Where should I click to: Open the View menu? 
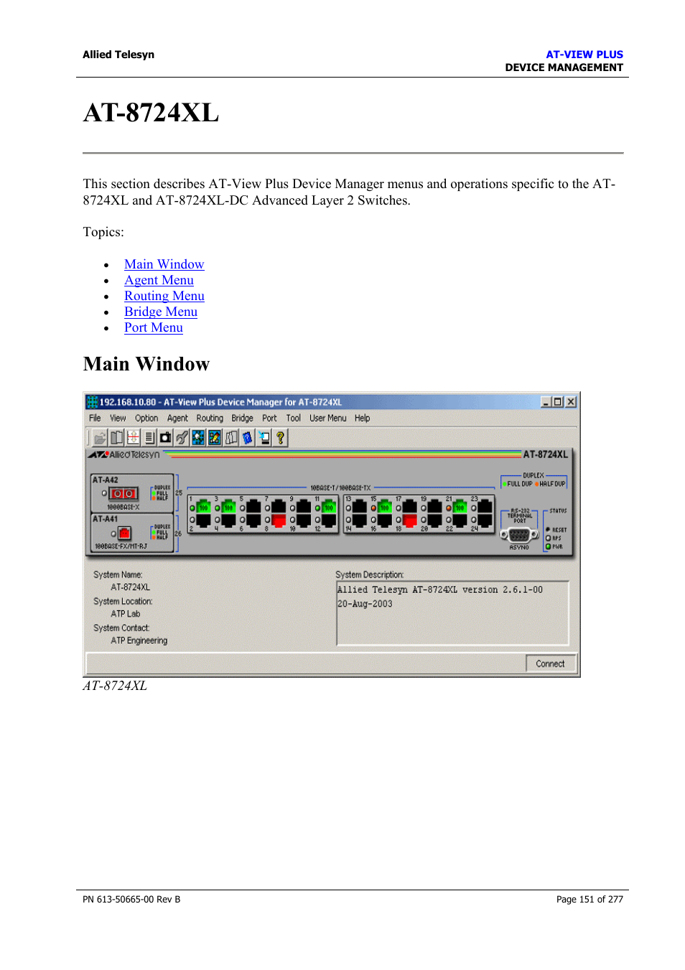(118, 418)
